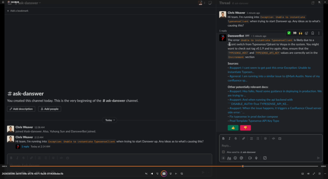The width and height of the screenshot is (328, 179).
Task: Apply inline code in thread reply
Action: (273, 138)
